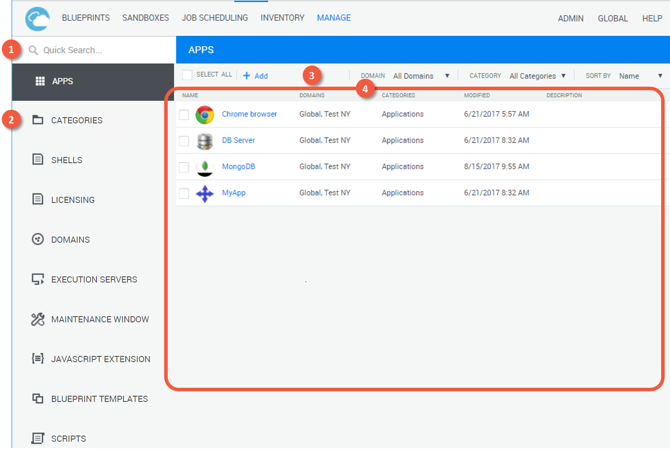Tick the checkbox for DB Server
Viewport: 670px width, 451px height.
(184, 141)
